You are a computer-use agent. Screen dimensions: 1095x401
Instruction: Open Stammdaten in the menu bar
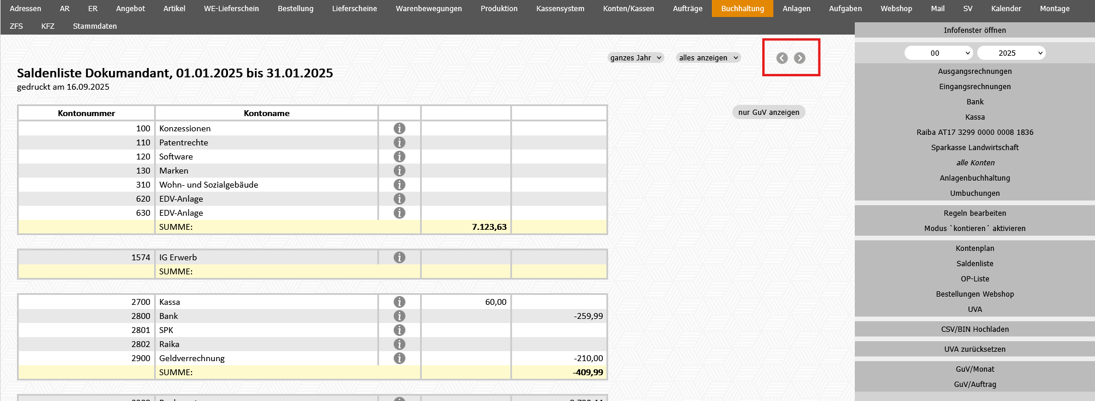95,26
